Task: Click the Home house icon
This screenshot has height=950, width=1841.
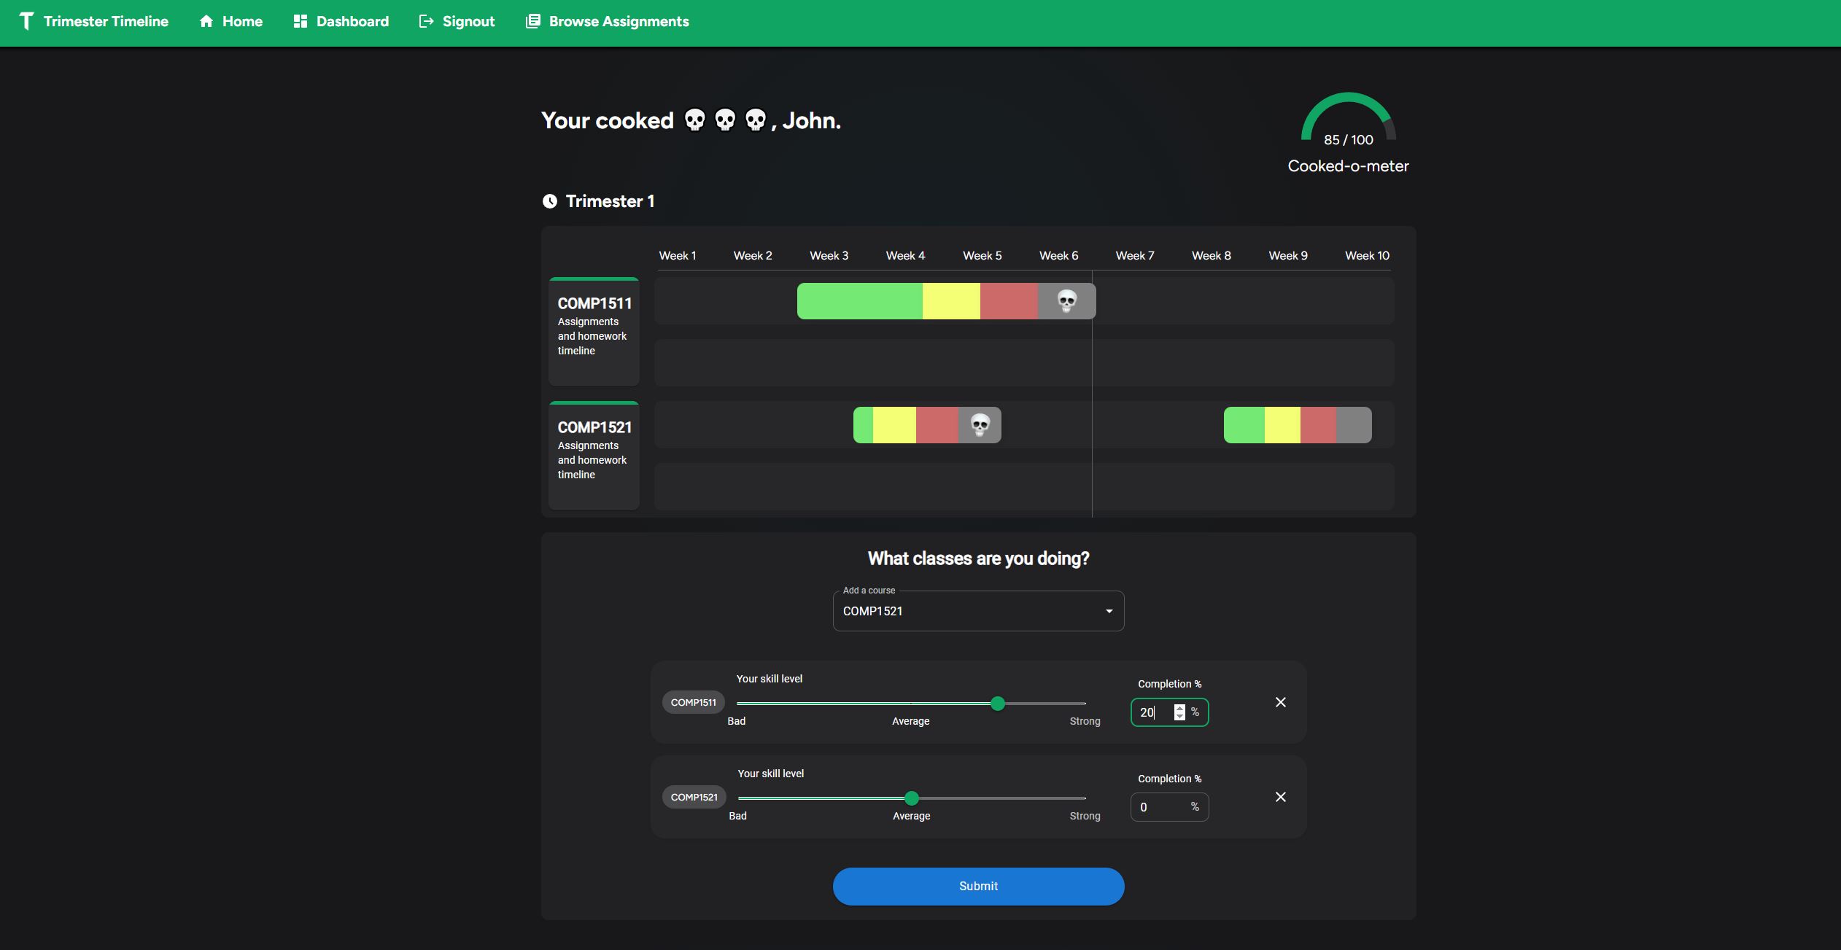Action: tap(206, 21)
